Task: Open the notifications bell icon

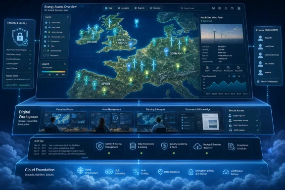Action: 226,8
